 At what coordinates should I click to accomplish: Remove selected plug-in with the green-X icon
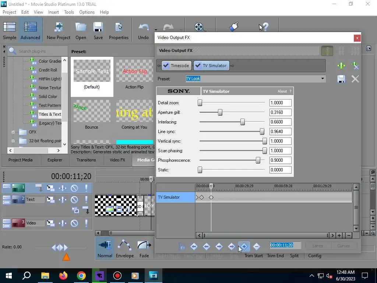coord(355,66)
